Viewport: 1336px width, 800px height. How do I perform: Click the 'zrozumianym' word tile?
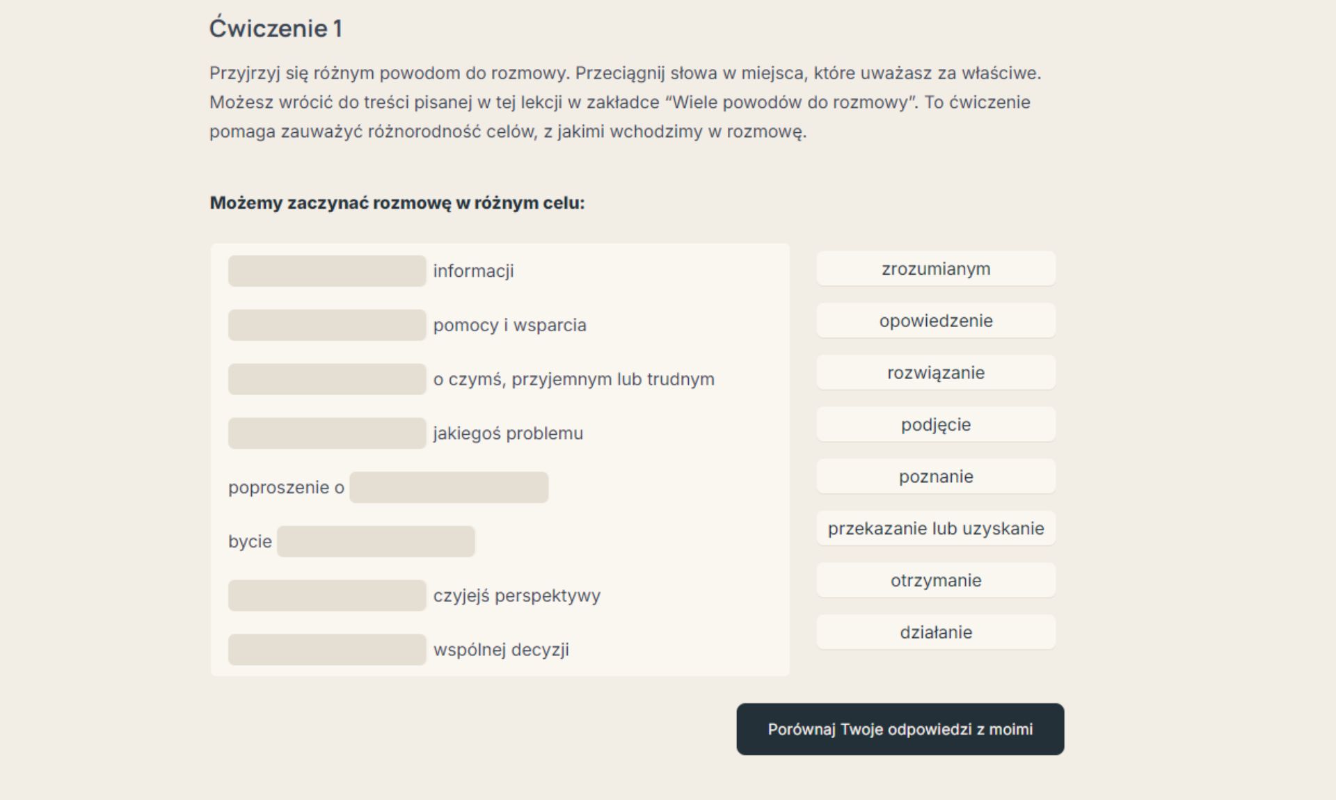[936, 269]
